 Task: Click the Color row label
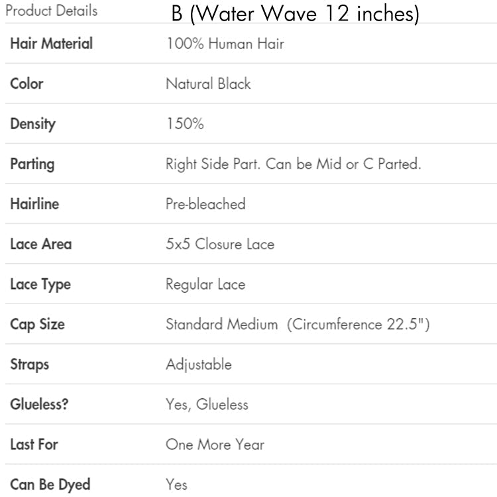[x=27, y=83]
